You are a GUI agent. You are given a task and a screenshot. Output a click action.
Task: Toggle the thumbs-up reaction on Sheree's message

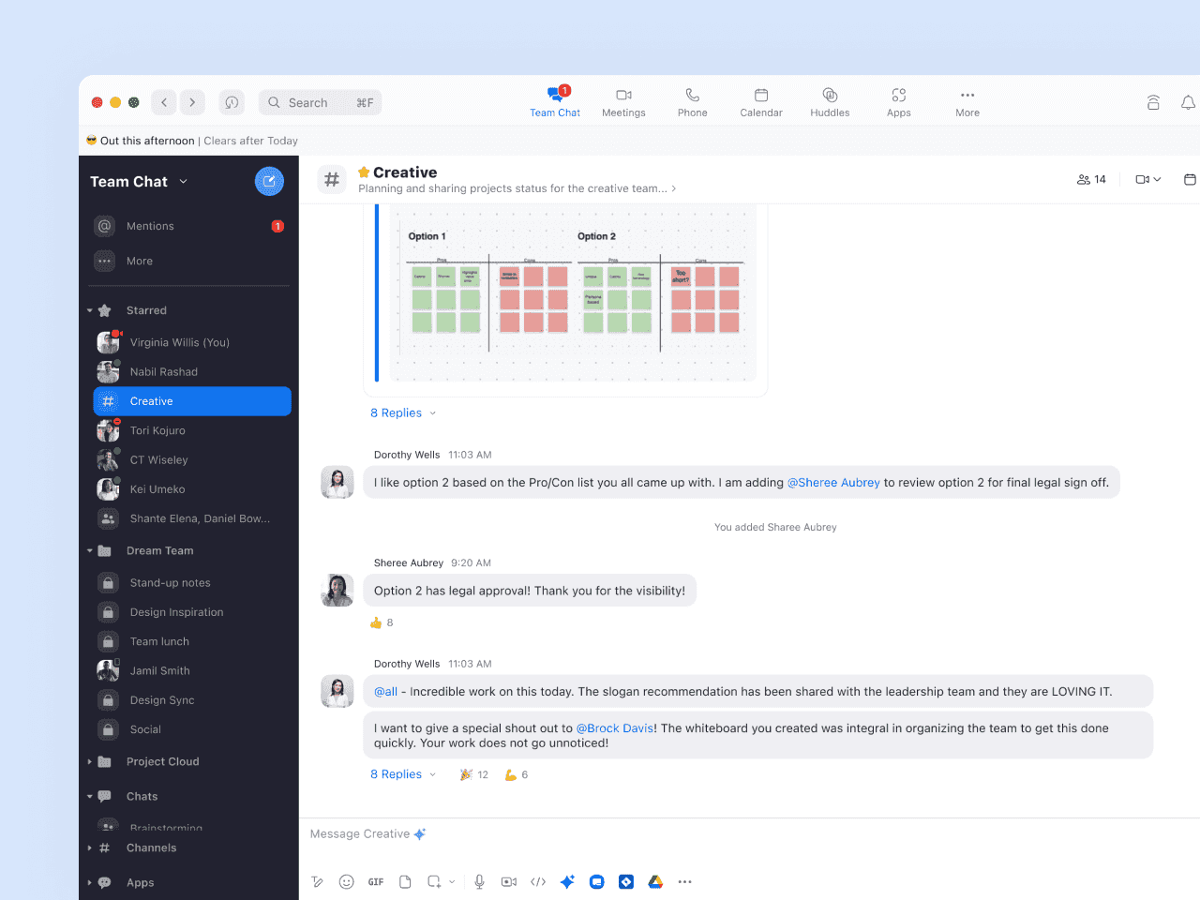381,622
